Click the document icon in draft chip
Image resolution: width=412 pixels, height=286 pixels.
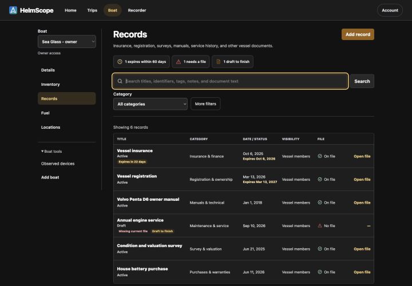pyautogui.click(x=218, y=62)
